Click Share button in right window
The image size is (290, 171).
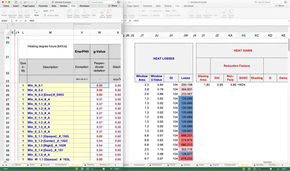click(x=280, y=6)
